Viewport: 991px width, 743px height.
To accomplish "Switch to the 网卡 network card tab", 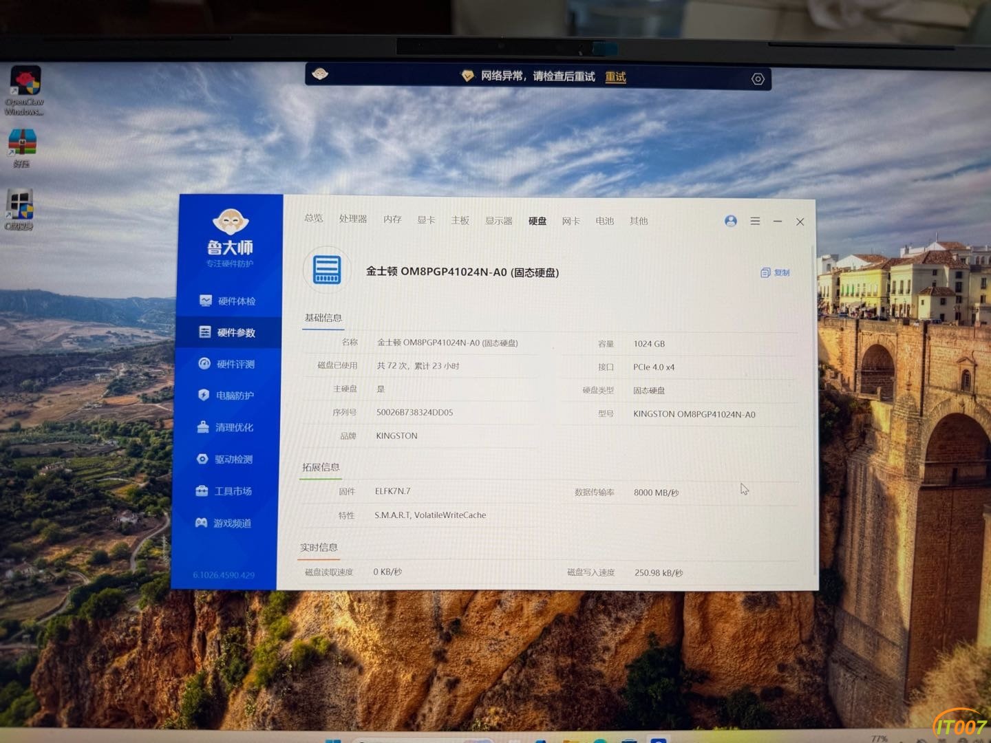I will coord(571,221).
